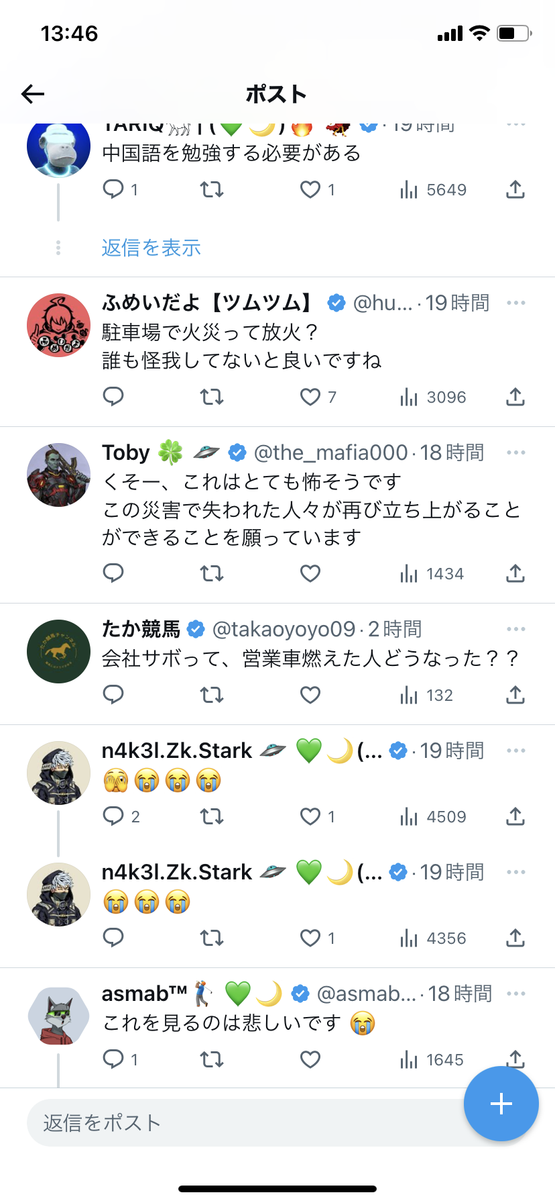This screenshot has height=1203, width=555.
Task: Open more options for ふめいだよ post
Action: pyautogui.click(x=516, y=303)
